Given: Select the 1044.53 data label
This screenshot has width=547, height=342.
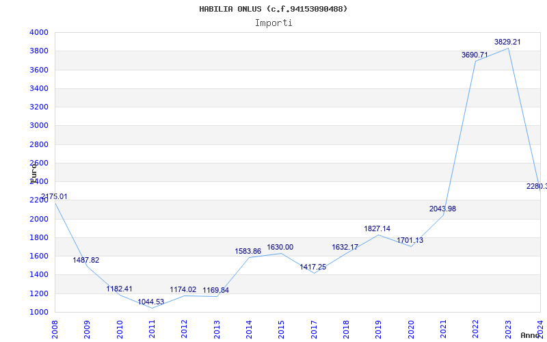Looking at the screenshot, I should [150, 302].
